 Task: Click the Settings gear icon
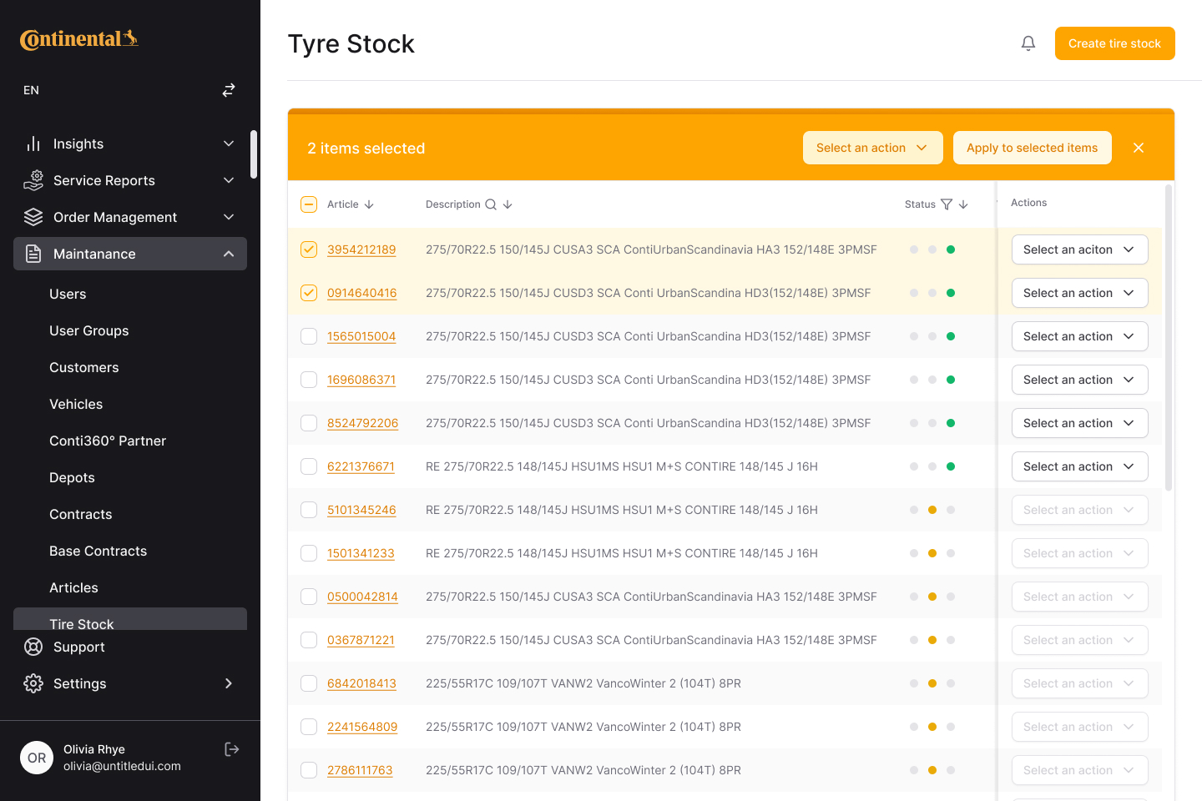(x=33, y=683)
